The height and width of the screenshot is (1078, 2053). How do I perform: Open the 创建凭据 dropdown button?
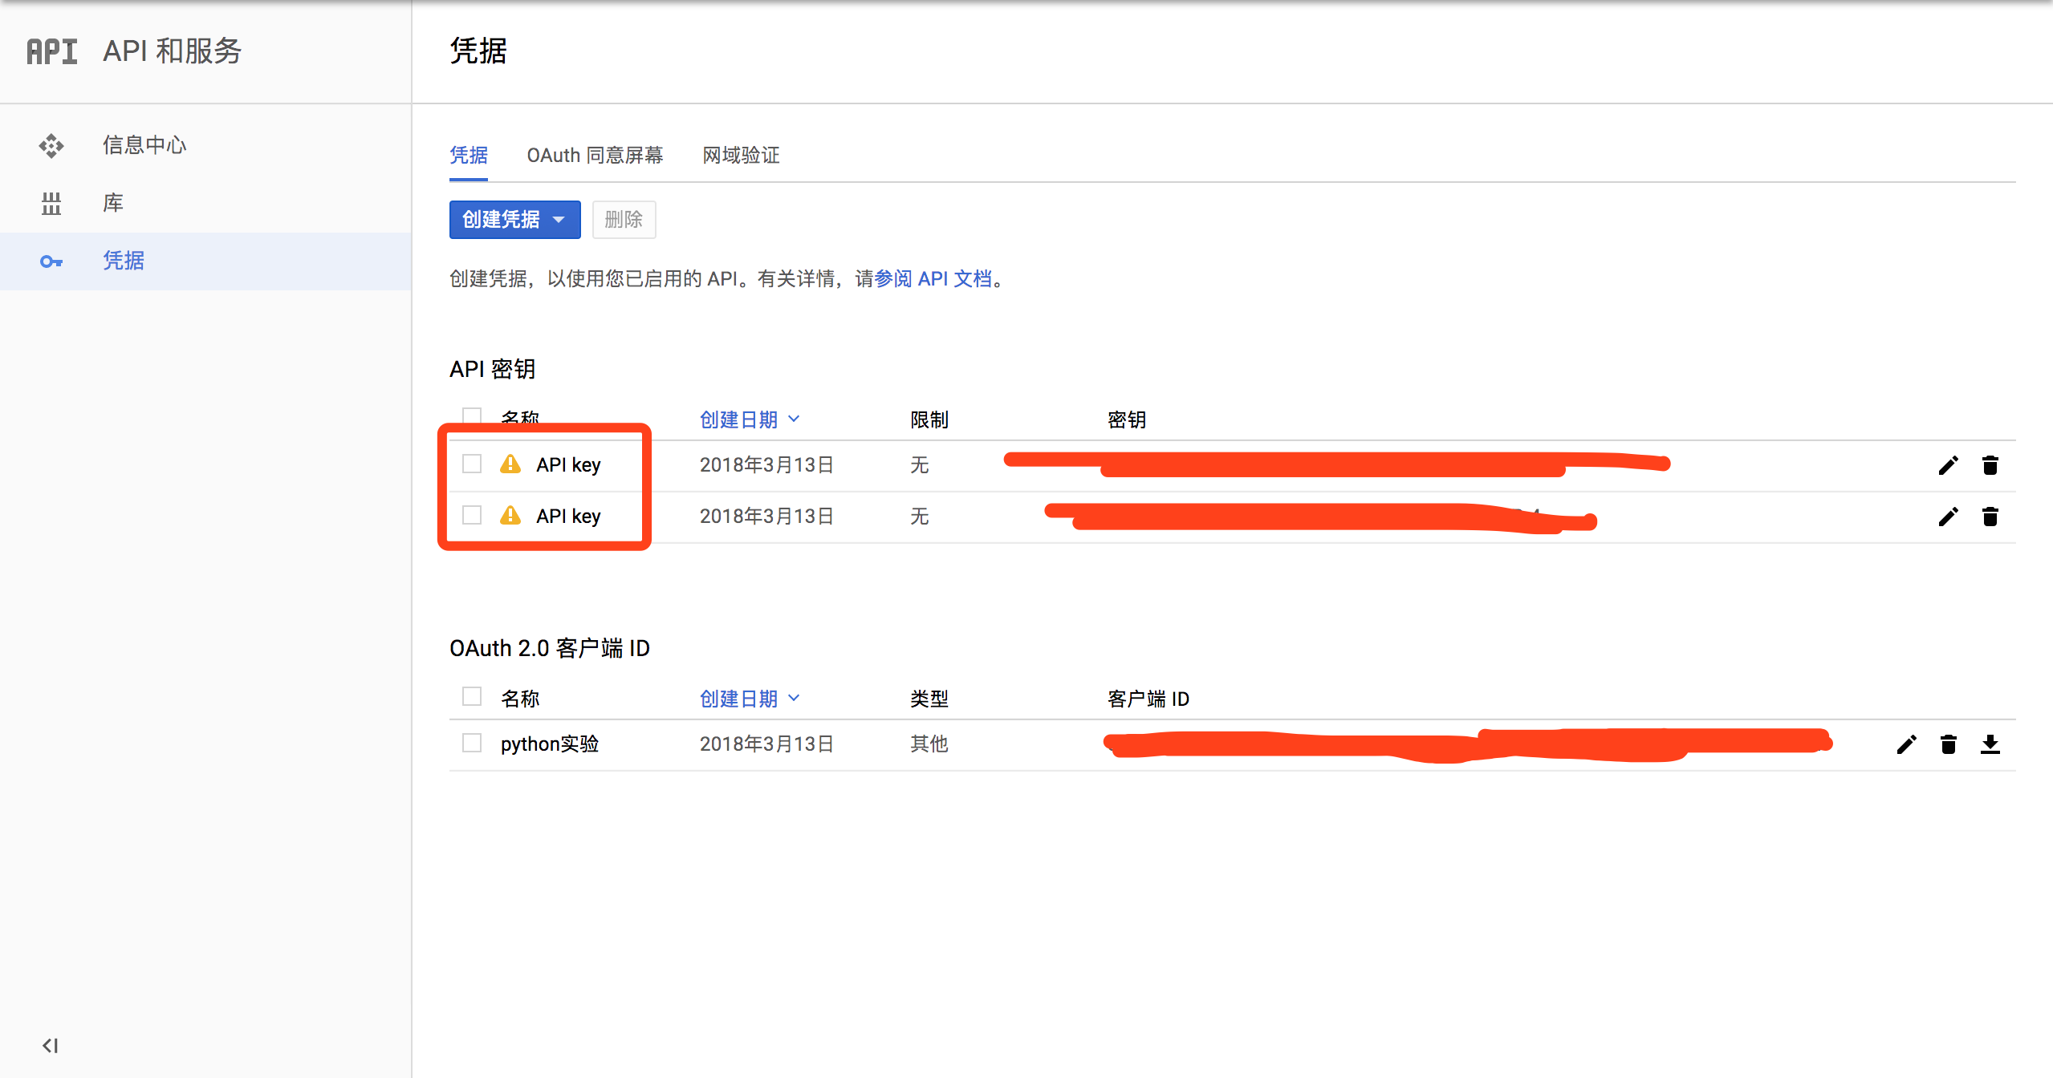click(x=514, y=219)
